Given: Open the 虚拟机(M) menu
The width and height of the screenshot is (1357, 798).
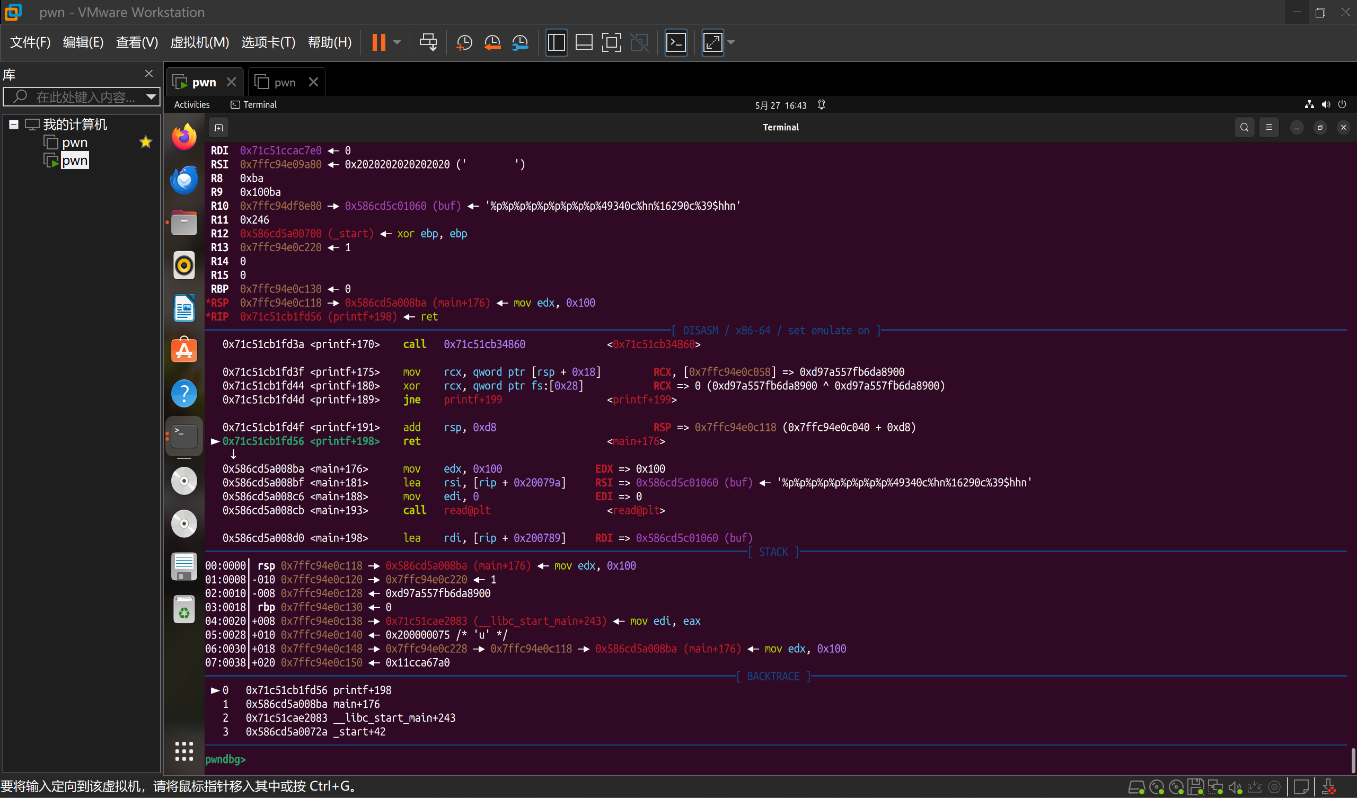Looking at the screenshot, I should (x=199, y=42).
